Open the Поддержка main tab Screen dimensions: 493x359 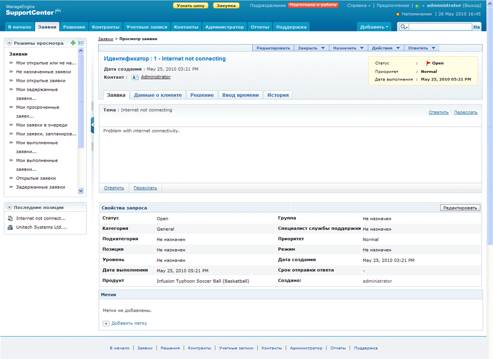(291, 27)
